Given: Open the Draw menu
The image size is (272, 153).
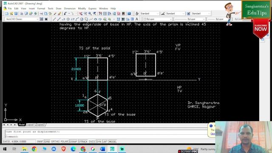Looking at the screenshot, I should [59, 8].
